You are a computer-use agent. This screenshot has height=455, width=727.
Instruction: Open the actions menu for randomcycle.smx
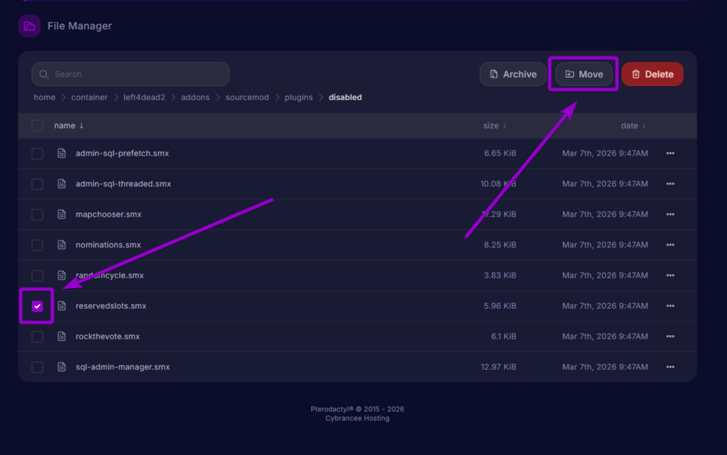pos(670,275)
